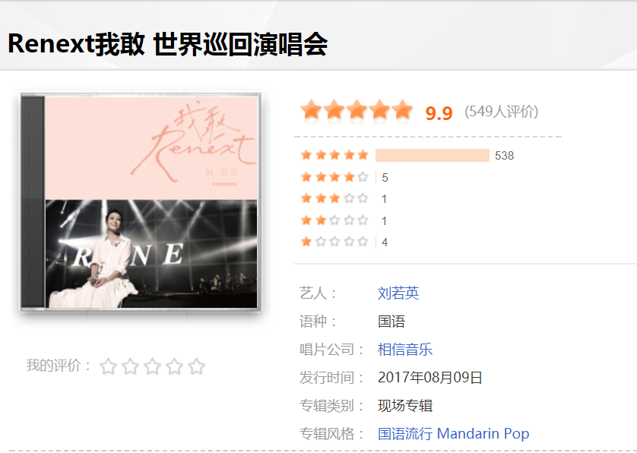Viewport: 637px width, 453px height.
Task: Rate album one star in 我的评价
Action: [109, 366]
